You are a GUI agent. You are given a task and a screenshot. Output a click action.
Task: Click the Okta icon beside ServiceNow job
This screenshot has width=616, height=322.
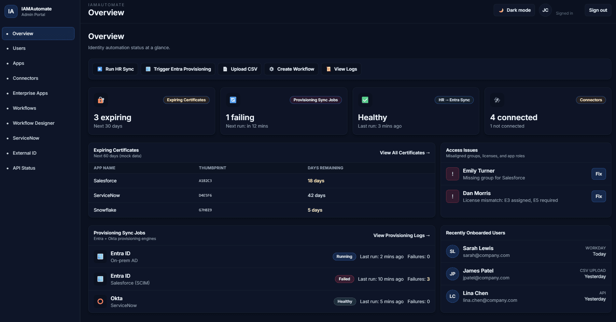[100, 301]
